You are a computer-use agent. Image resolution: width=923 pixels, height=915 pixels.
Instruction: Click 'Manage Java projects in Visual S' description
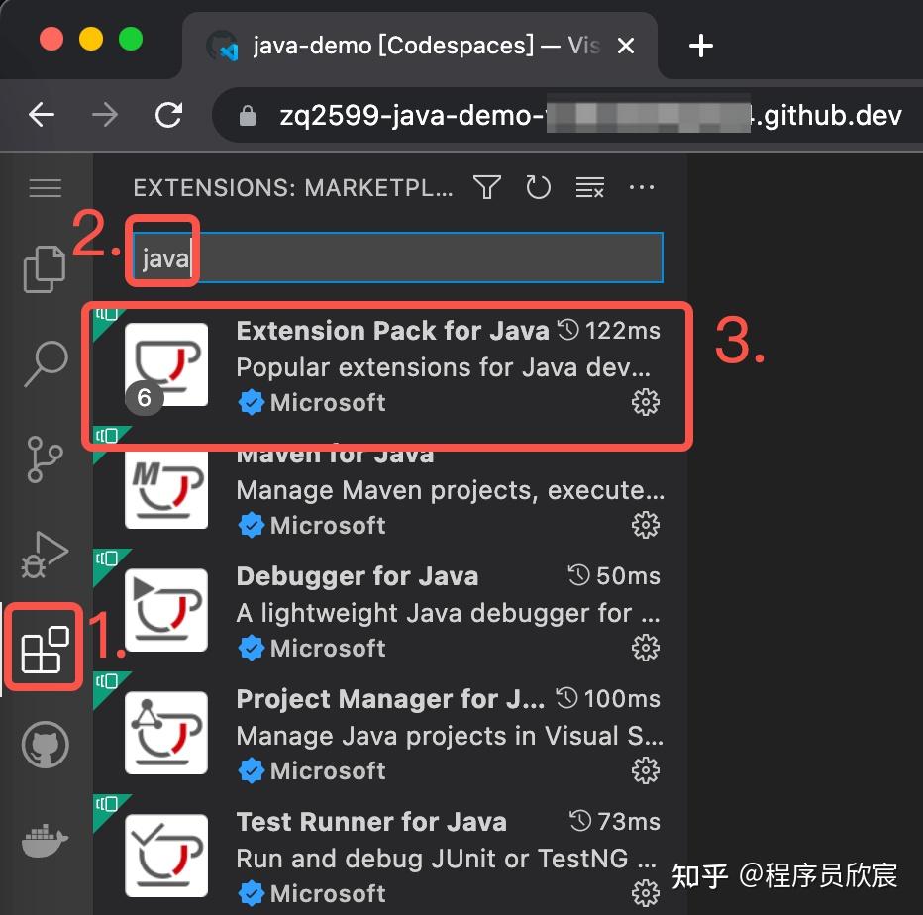tap(450, 736)
